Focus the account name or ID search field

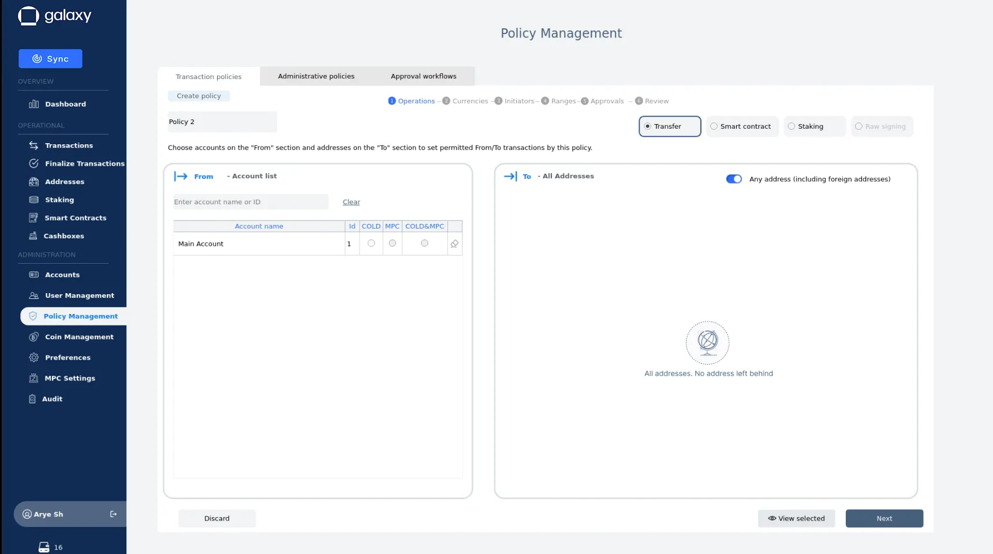click(x=251, y=202)
